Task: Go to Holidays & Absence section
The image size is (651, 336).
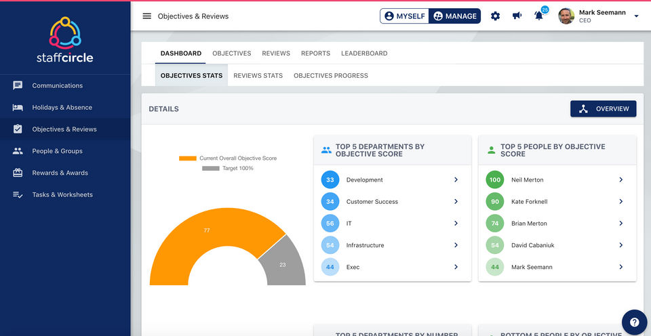Action: point(62,108)
